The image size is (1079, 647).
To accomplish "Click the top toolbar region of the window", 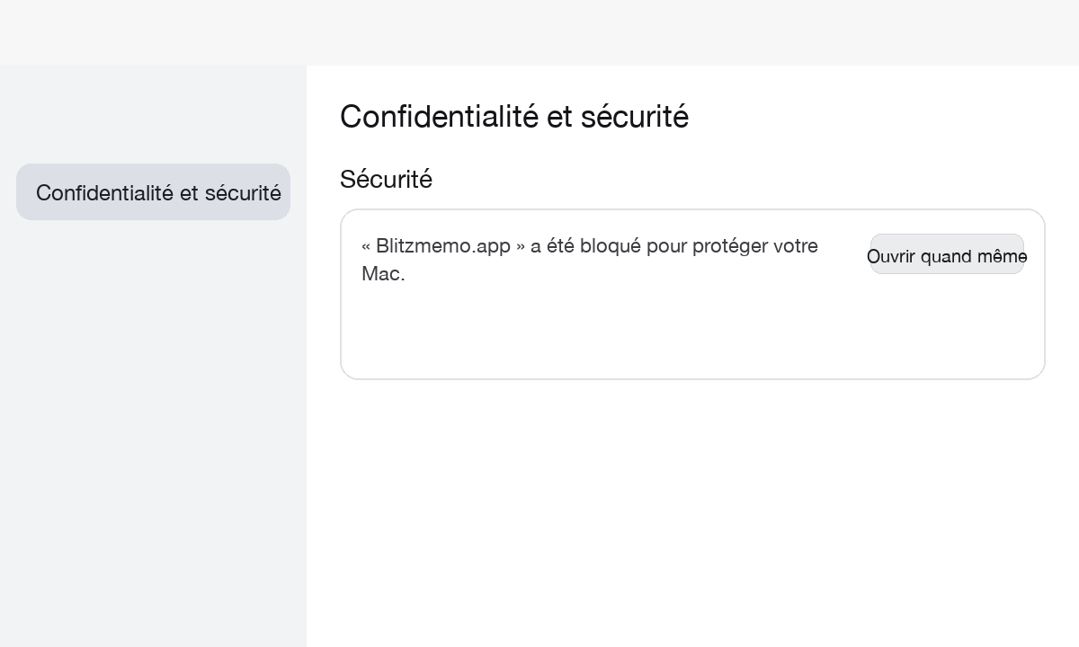I will click(x=539, y=32).
